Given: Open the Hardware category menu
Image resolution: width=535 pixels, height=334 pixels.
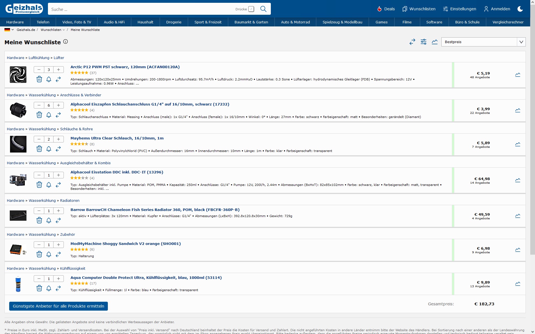Looking at the screenshot, I should click(x=15, y=22).
